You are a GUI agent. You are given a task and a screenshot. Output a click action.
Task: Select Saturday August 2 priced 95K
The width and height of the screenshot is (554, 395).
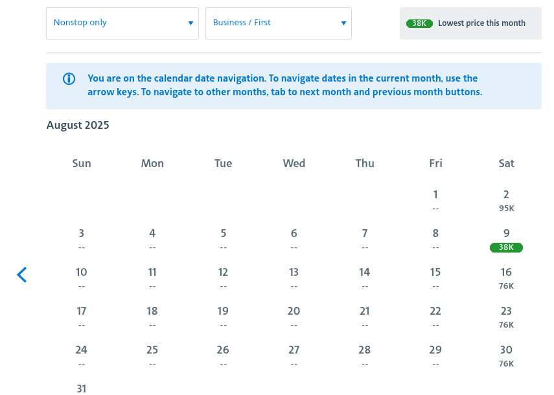(506, 200)
